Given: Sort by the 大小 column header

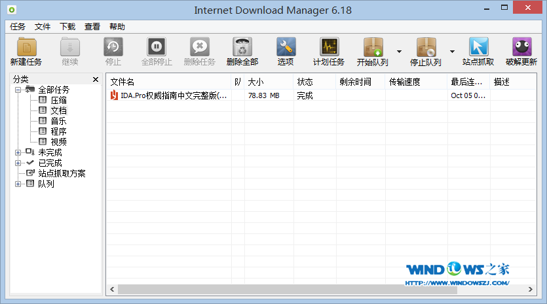Looking at the screenshot, I should tap(269, 82).
